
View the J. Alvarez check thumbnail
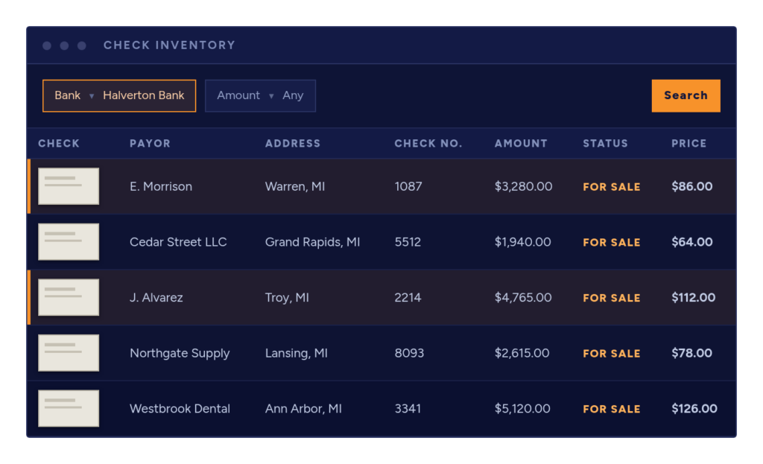tap(69, 297)
